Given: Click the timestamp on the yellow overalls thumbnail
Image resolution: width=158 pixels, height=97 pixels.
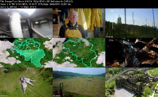Looking at the screenshot, I should [57, 37].
